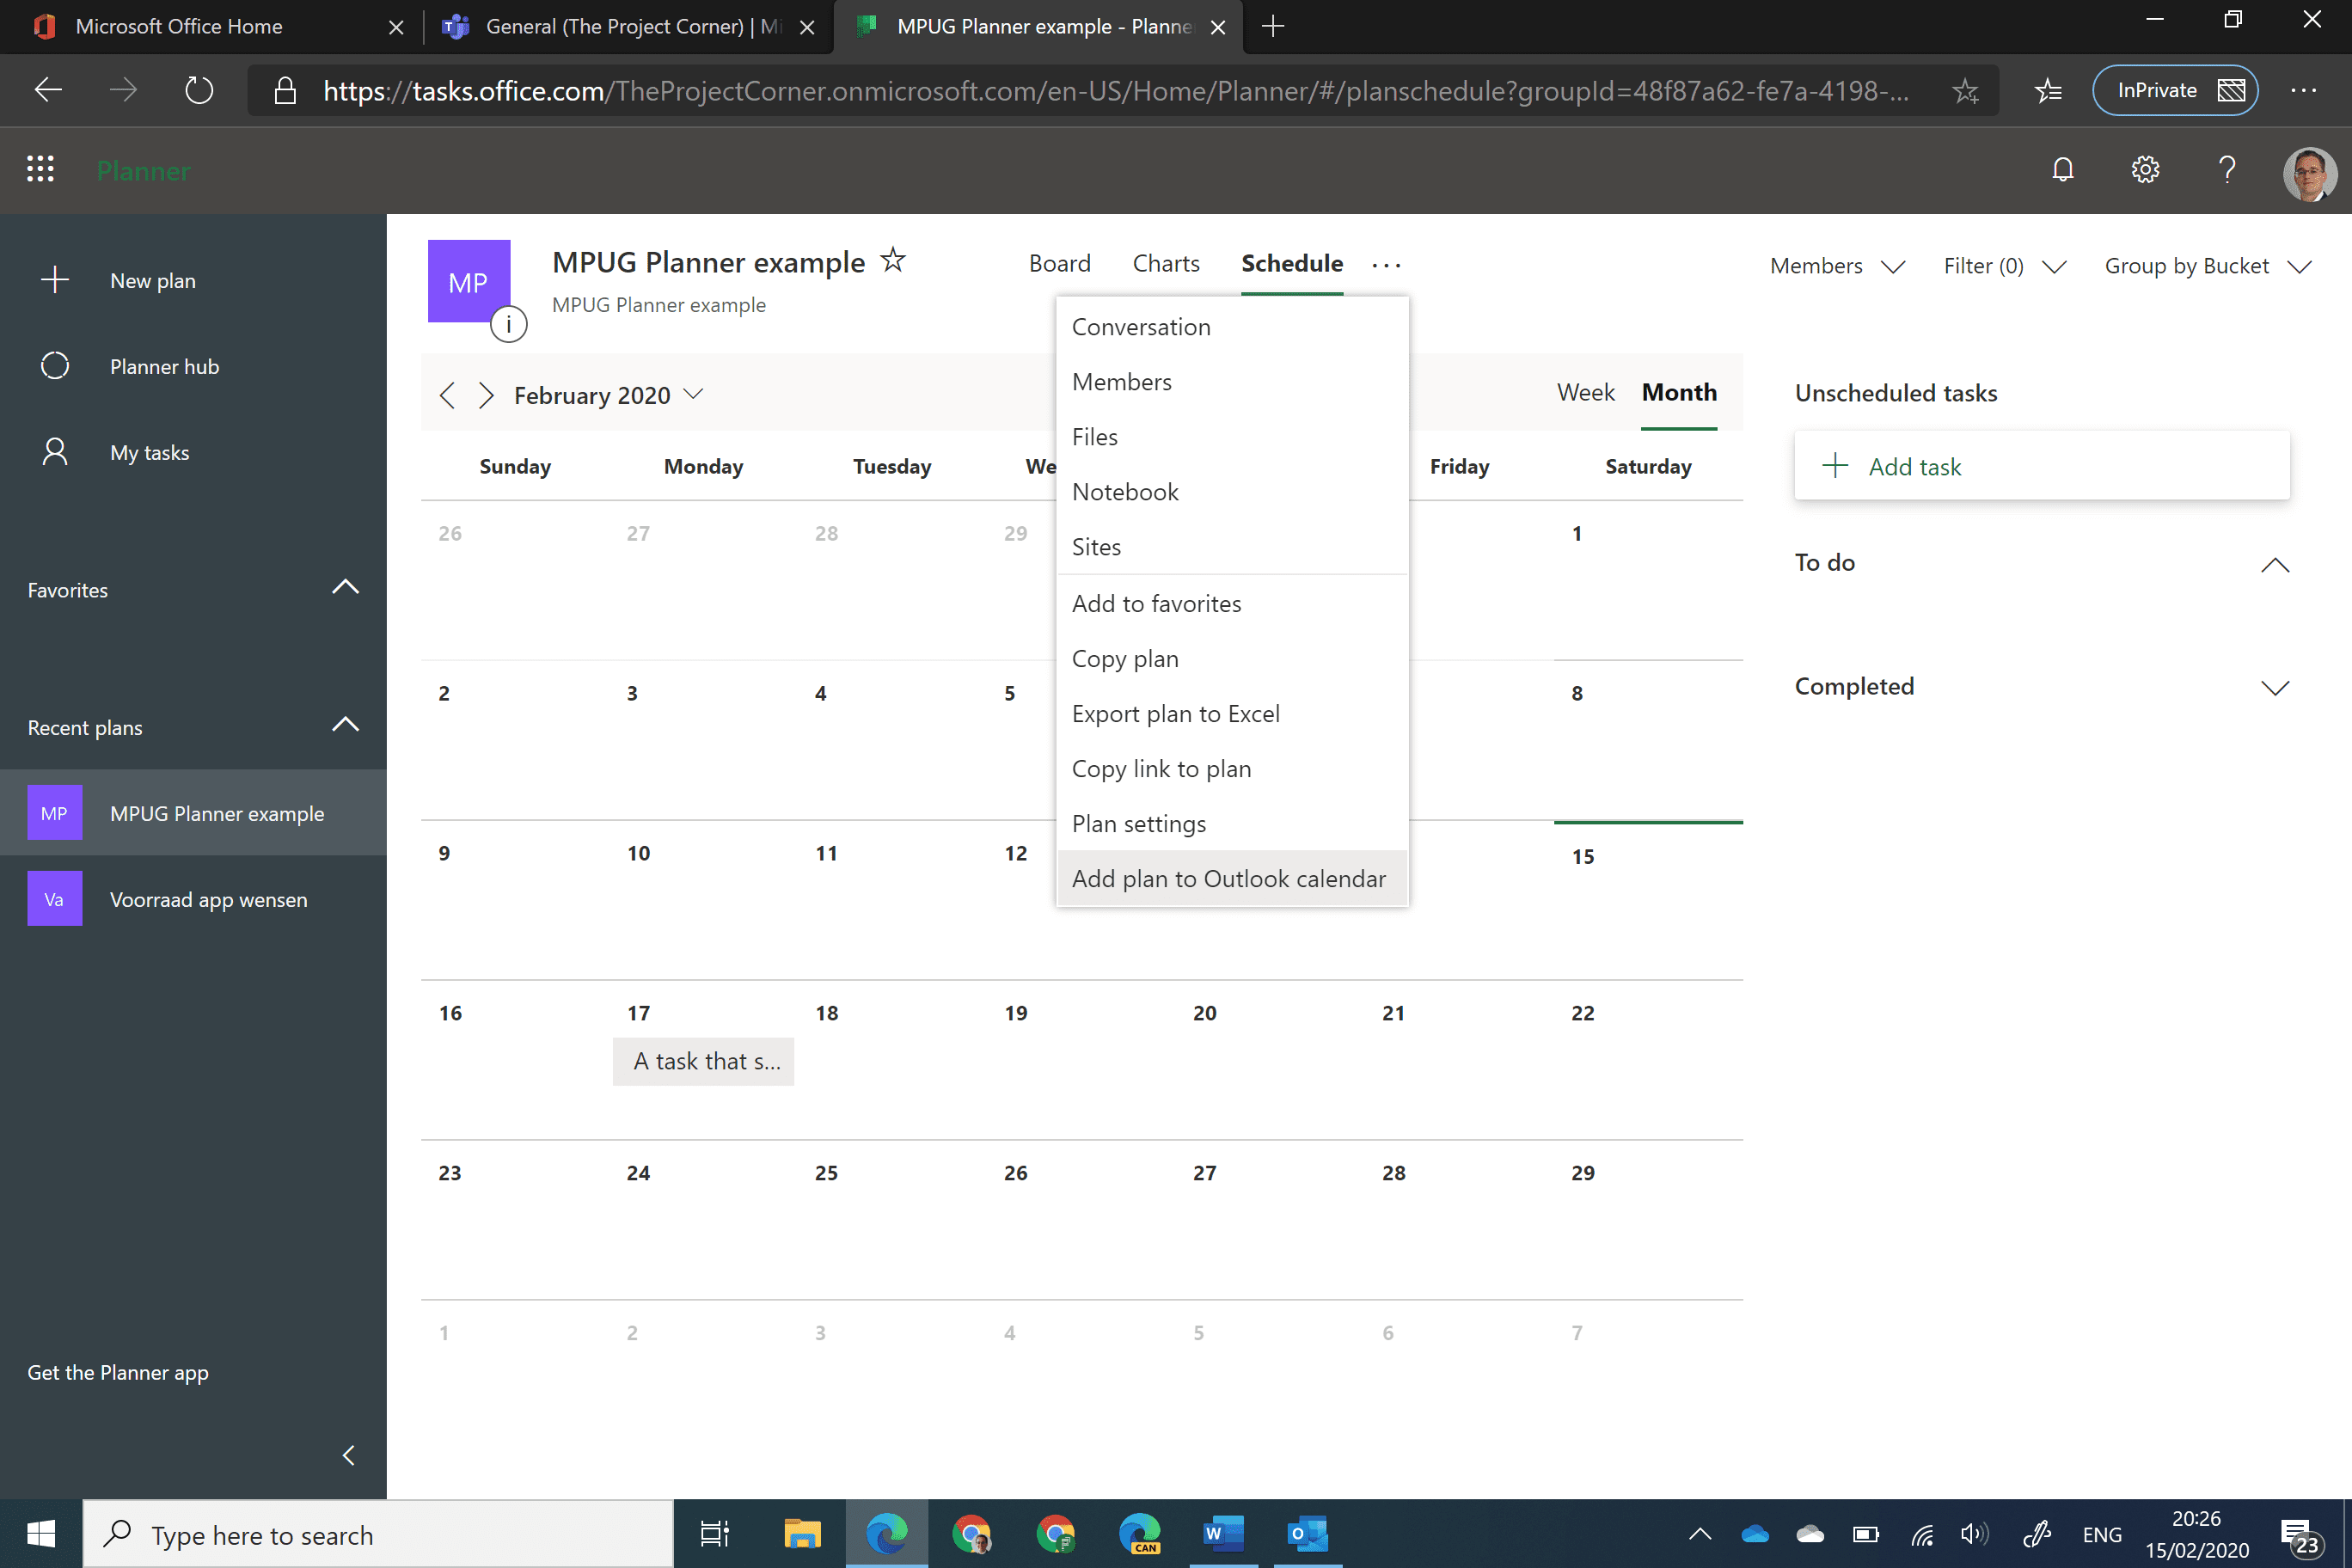
Task: Click the plan info icon on MP tile
Action: 509,324
